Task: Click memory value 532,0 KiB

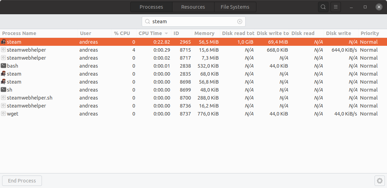Action: pyautogui.click(x=208, y=66)
